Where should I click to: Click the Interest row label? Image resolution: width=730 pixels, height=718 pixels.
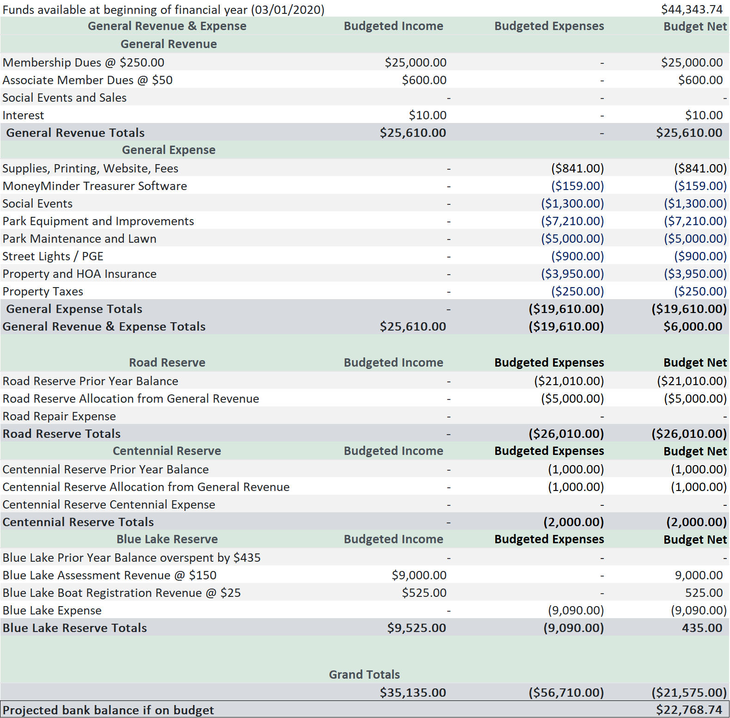24,115
